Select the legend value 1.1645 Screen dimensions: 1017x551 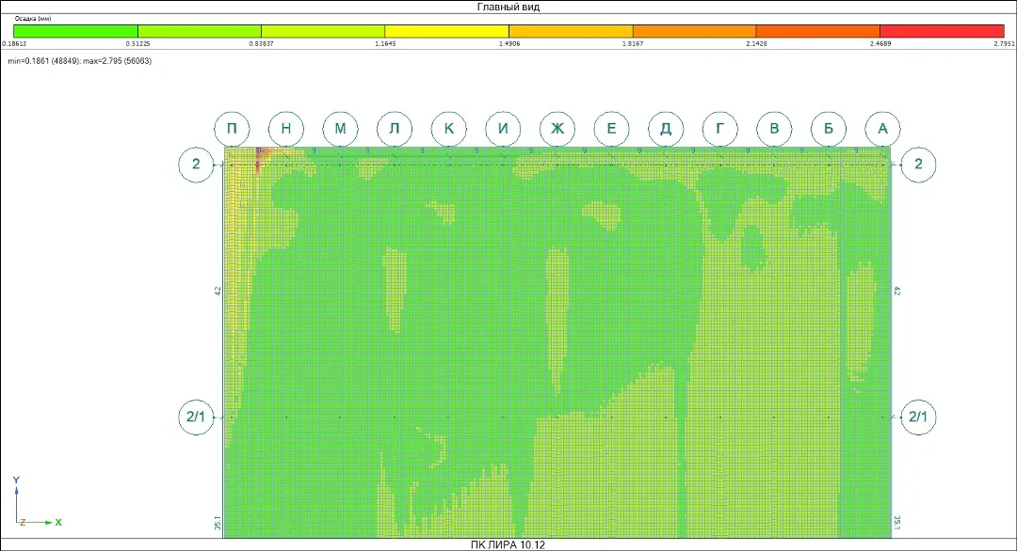385,43
